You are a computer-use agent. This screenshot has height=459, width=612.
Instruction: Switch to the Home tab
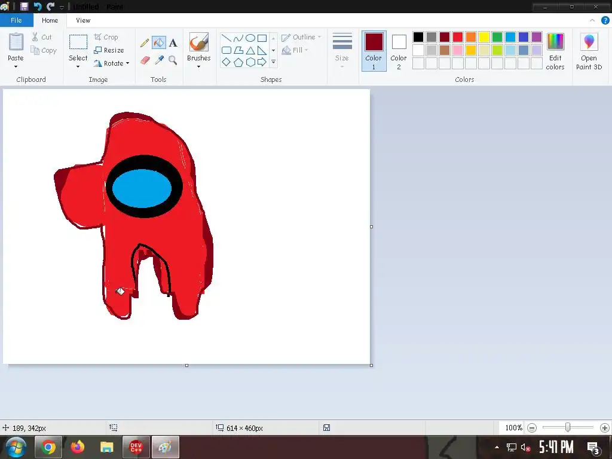click(x=50, y=20)
